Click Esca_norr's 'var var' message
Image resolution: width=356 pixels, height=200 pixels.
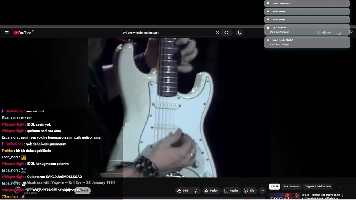(26, 118)
